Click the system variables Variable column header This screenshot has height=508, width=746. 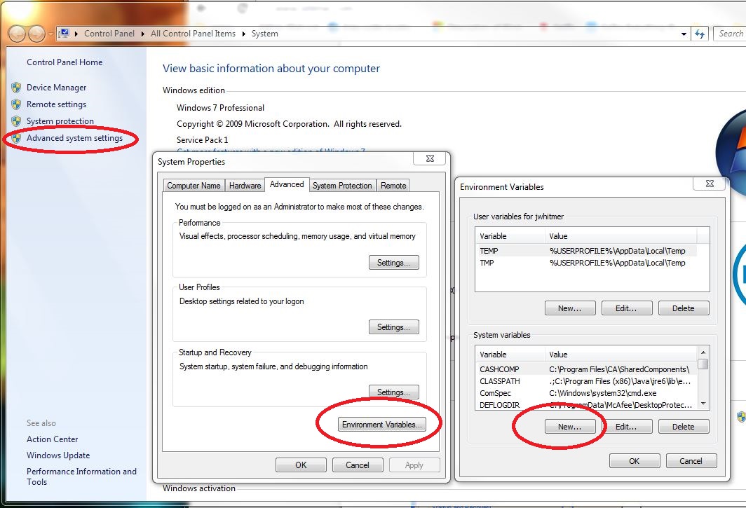point(510,355)
